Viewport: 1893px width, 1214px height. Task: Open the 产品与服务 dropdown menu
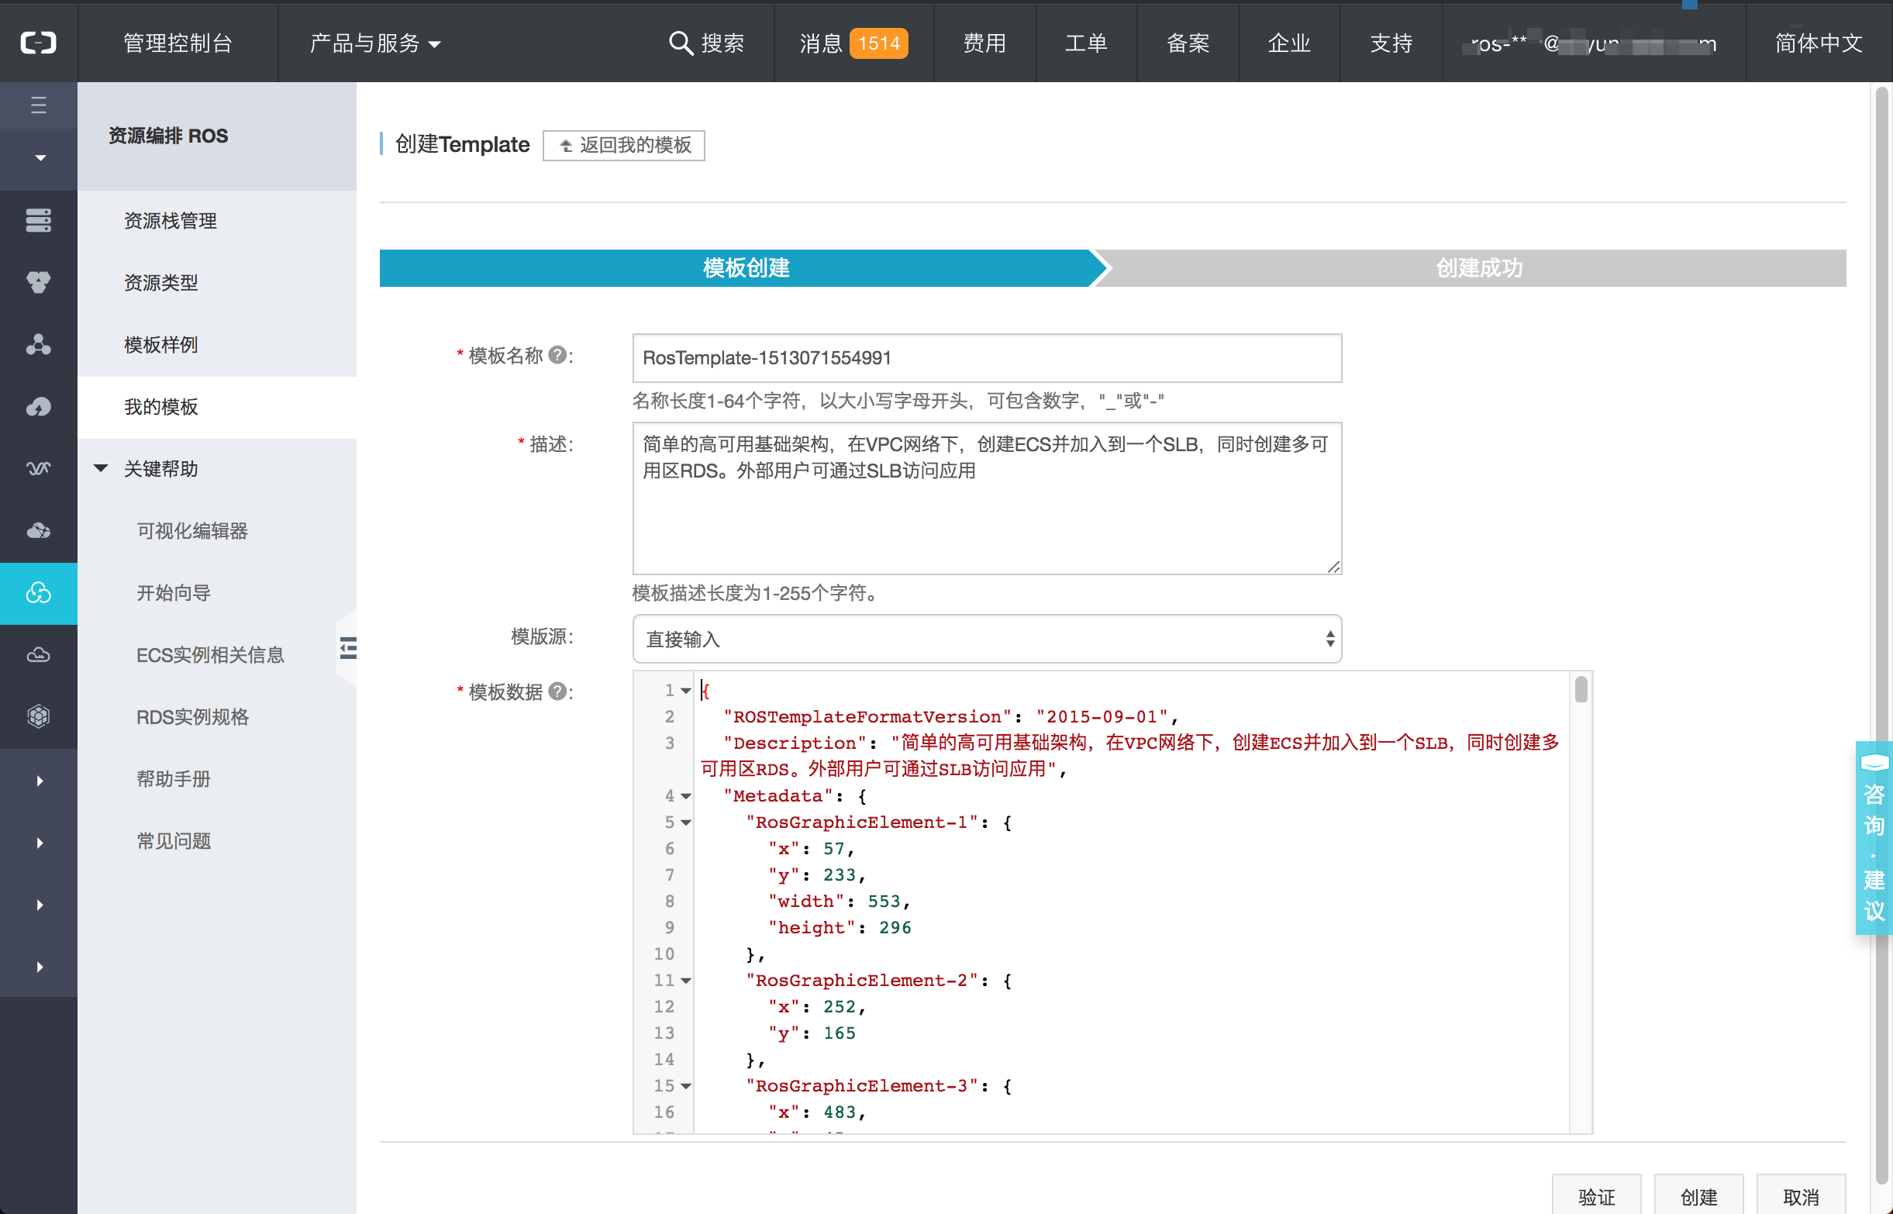(x=374, y=43)
